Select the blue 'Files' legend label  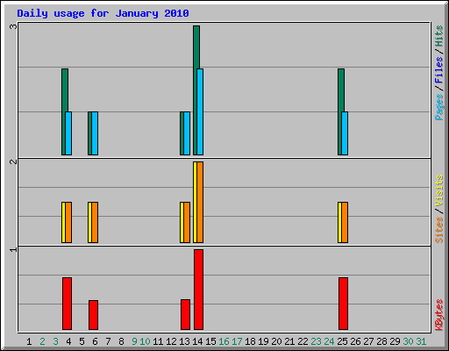(439, 70)
